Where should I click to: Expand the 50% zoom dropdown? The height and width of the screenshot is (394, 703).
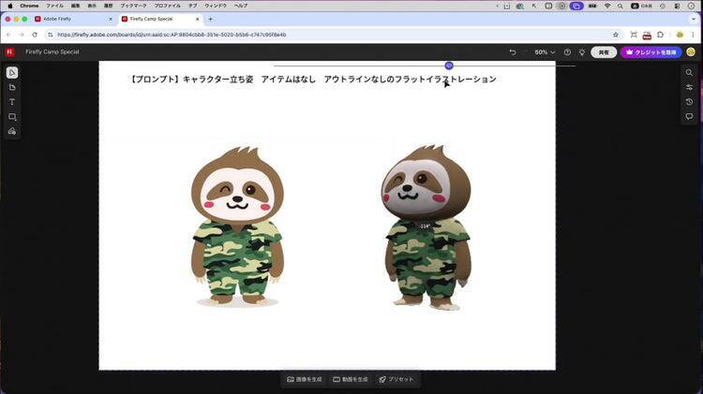coord(545,52)
